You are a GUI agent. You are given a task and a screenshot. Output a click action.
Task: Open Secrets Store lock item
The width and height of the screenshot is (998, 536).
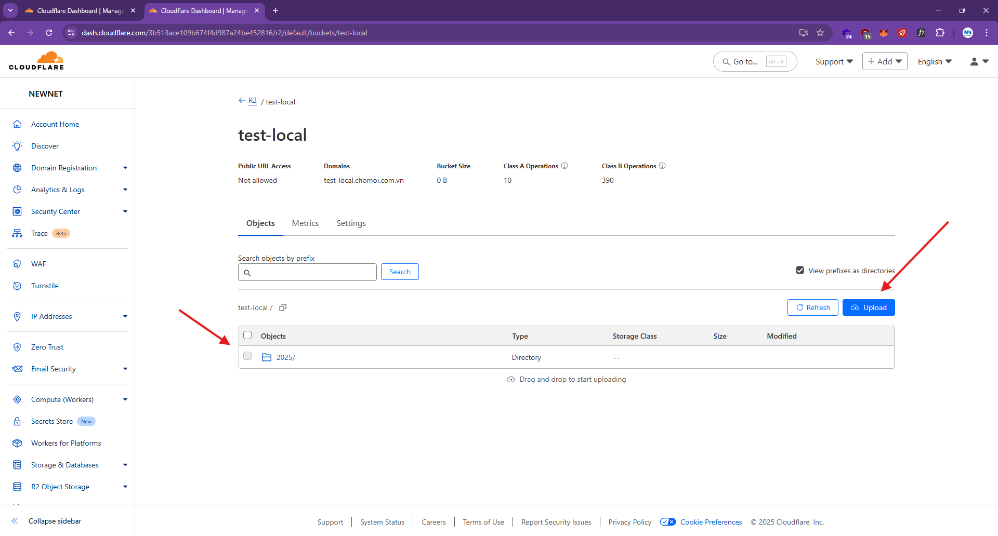coord(52,421)
